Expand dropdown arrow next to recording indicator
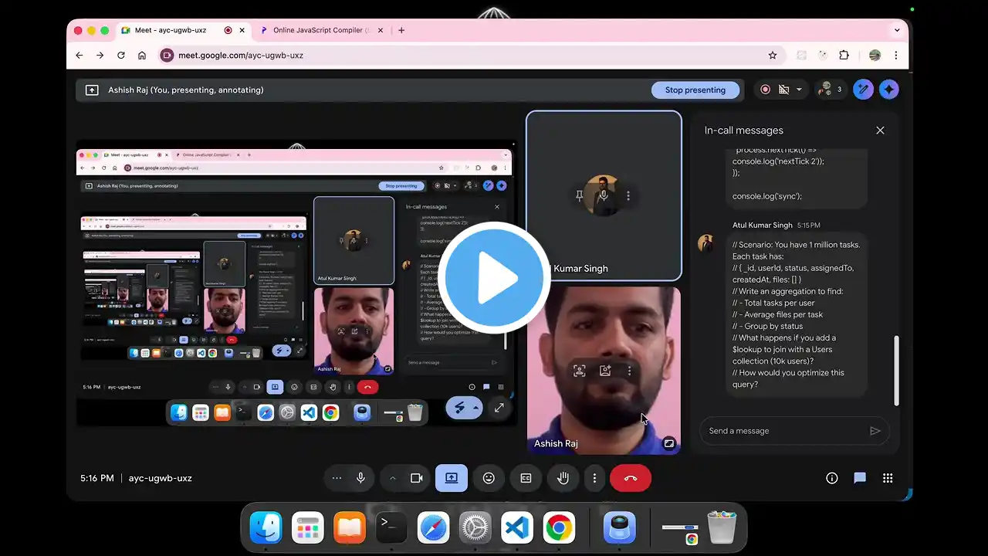The height and width of the screenshot is (556, 988). coord(799,90)
